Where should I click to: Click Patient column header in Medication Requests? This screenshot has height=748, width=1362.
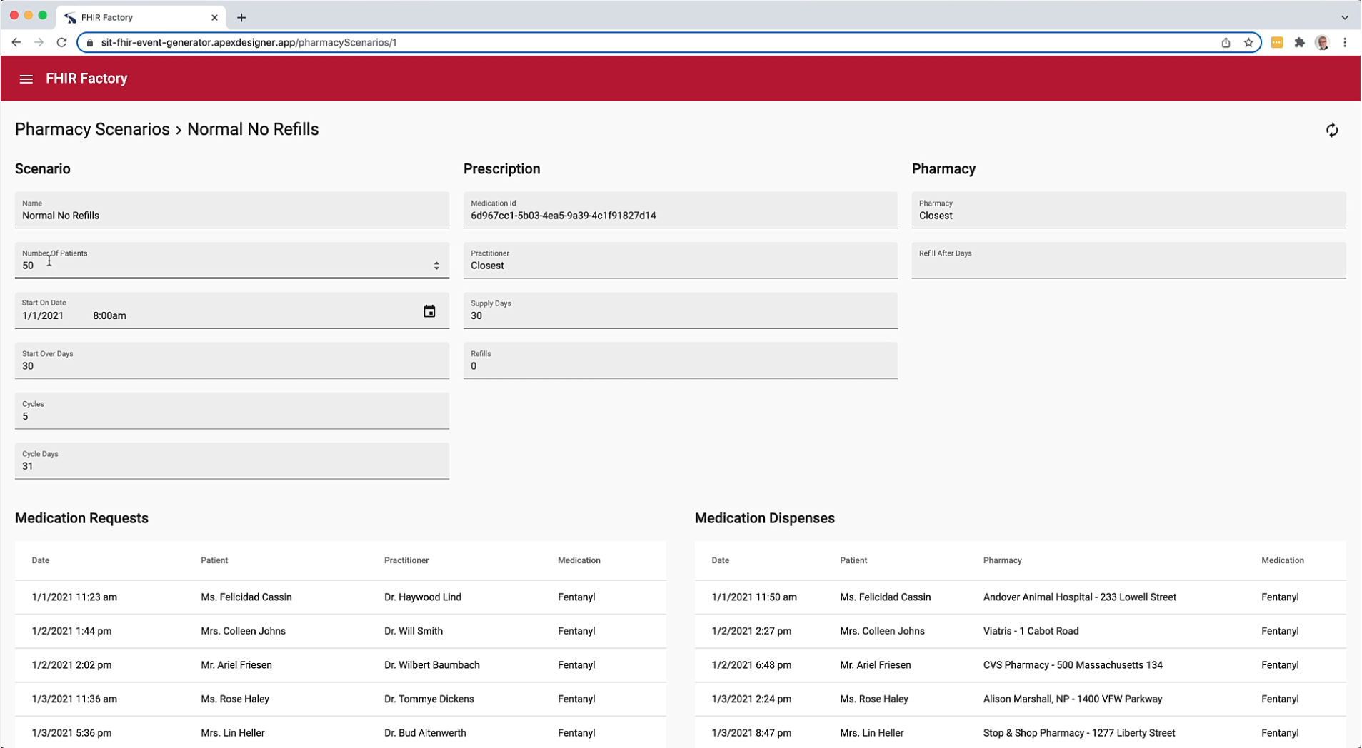(214, 560)
